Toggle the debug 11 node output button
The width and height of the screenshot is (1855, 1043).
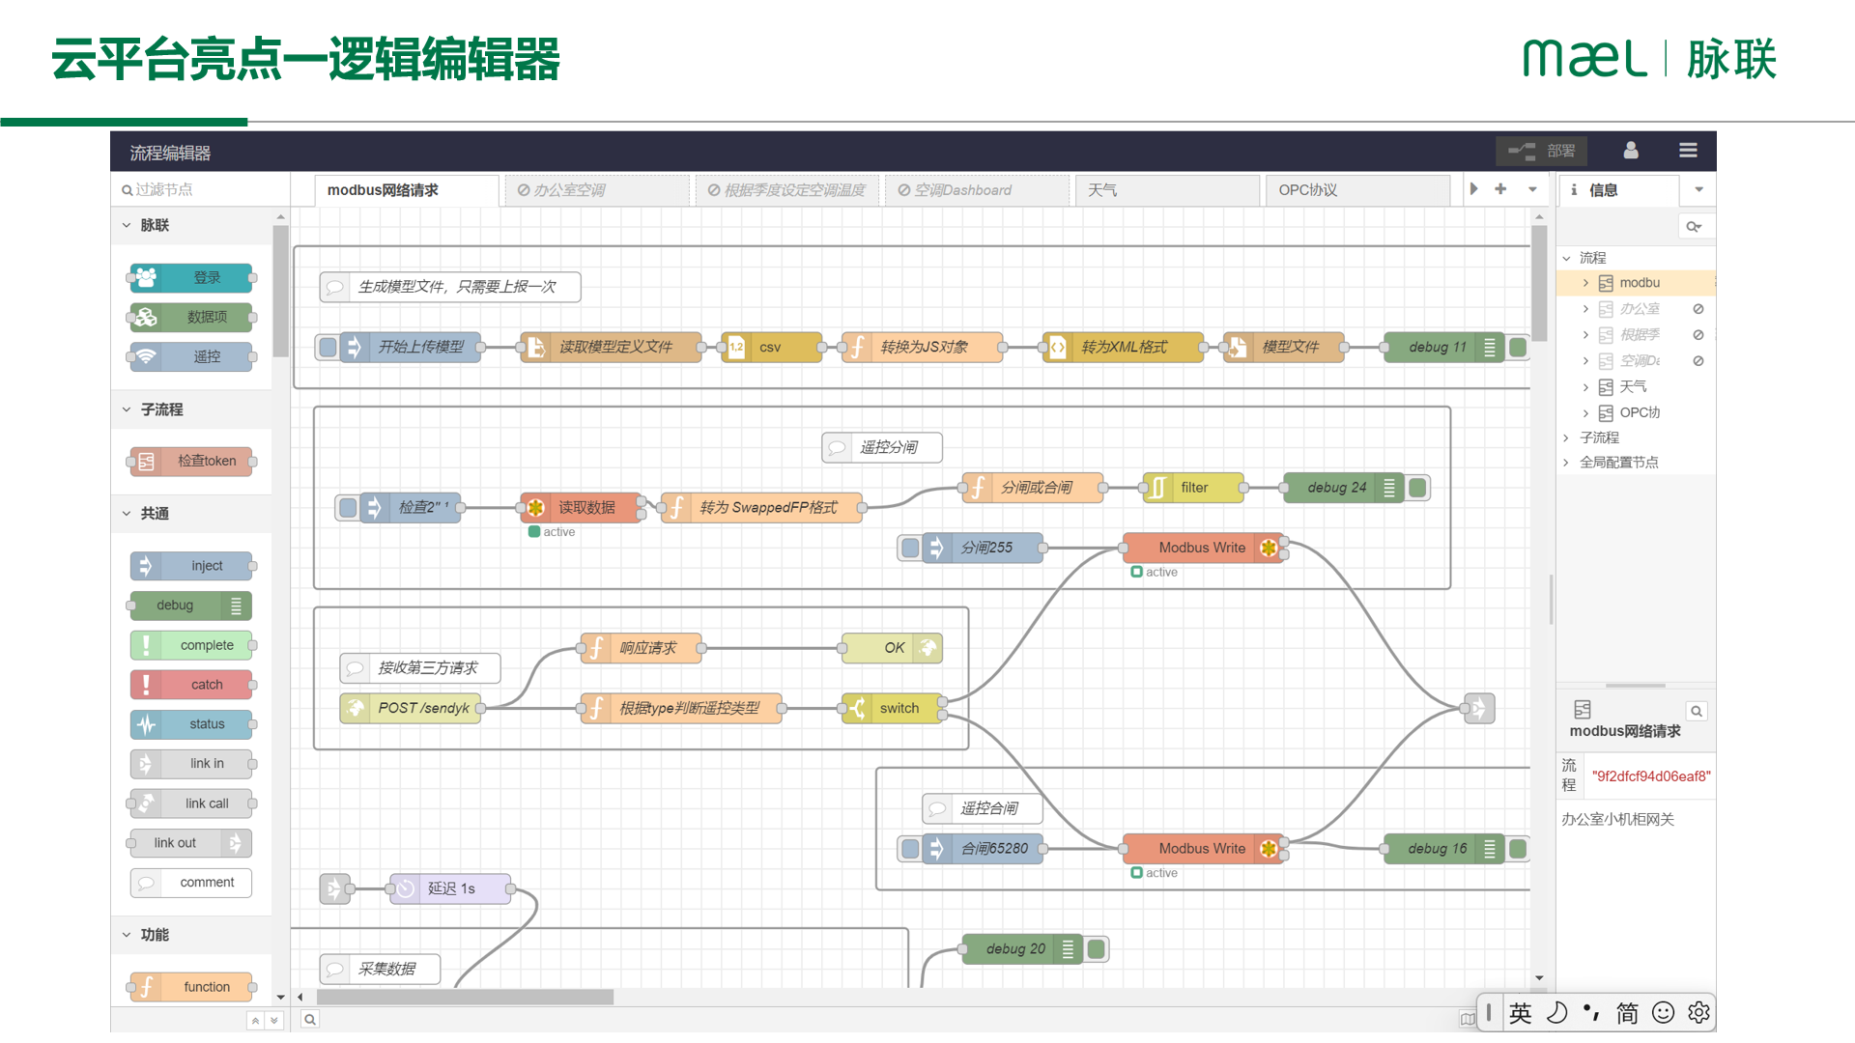click(1518, 347)
